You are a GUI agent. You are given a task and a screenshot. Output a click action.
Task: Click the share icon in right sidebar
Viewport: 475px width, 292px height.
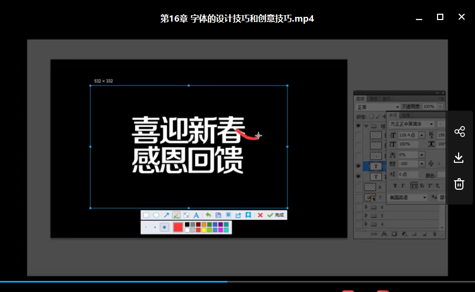[x=459, y=131]
